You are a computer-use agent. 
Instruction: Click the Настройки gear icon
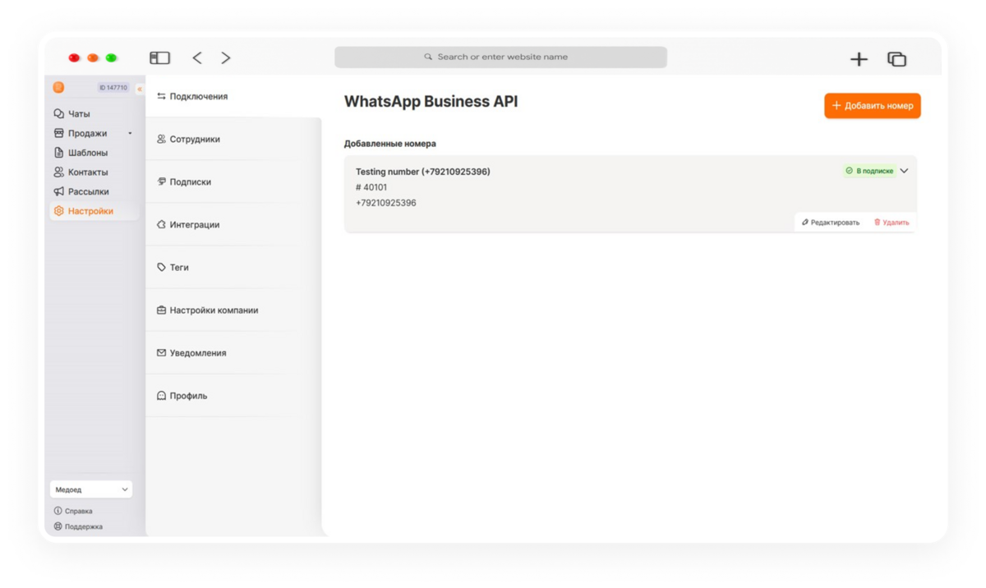(58, 211)
